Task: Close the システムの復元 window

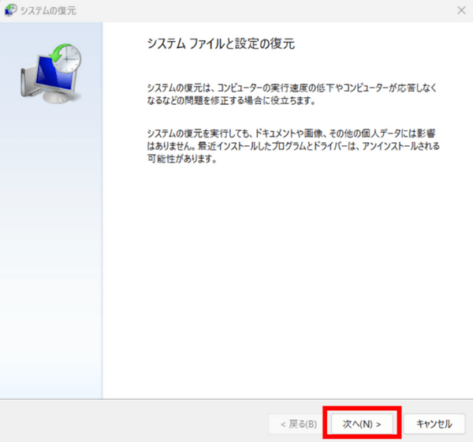Action: tap(461, 10)
